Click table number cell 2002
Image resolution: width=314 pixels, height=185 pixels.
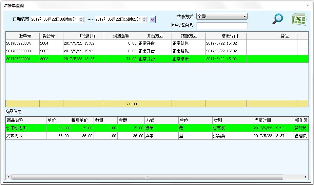click(x=51, y=59)
